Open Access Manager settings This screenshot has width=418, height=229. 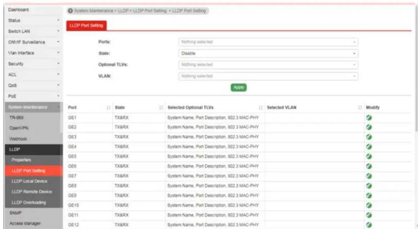[34, 224]
